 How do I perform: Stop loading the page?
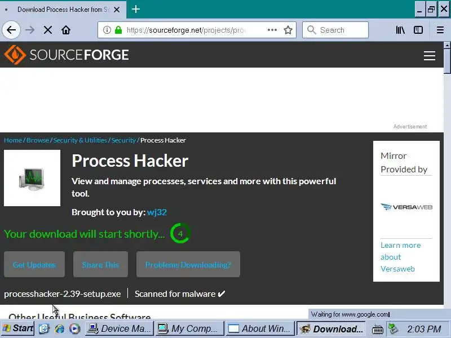(48, 30)
